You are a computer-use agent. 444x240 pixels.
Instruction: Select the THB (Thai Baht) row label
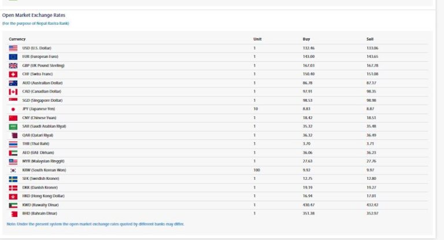click(35, 143)
